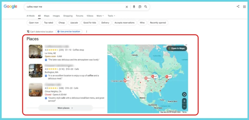The image size is (249, 120).
Task: Switch to Images tab
Action: [x=56, y=16]
